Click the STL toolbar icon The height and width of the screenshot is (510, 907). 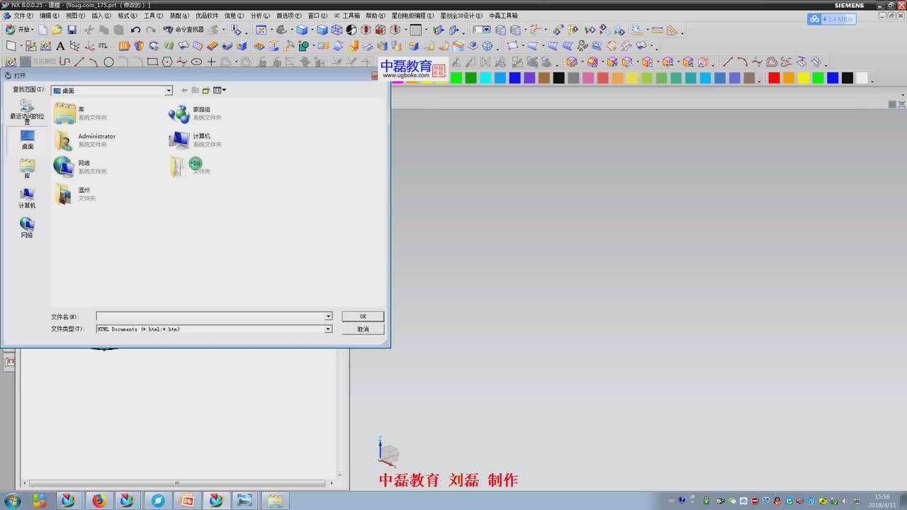[103, 46]
